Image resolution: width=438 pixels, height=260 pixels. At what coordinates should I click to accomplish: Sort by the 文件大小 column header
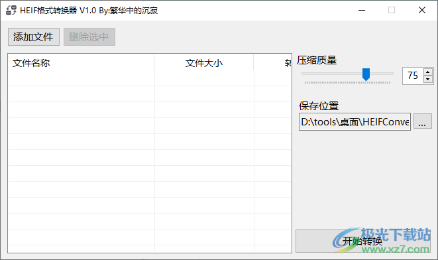204,63
